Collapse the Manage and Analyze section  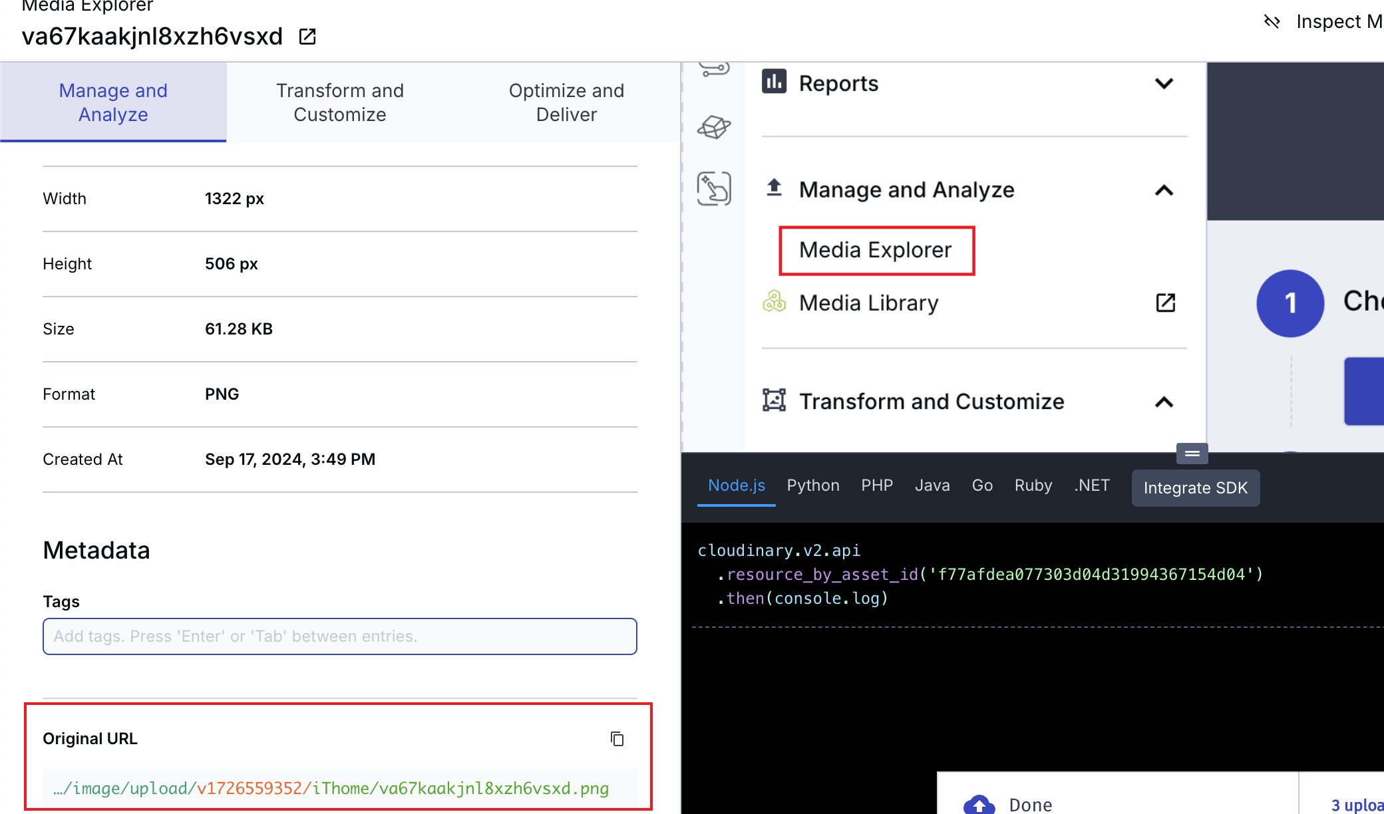tap(1164, 191)
